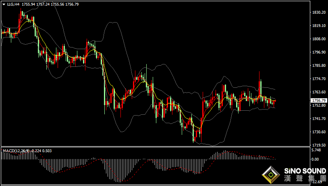Click the OHLC value 1755.94 in header

[x=29, y=4]
